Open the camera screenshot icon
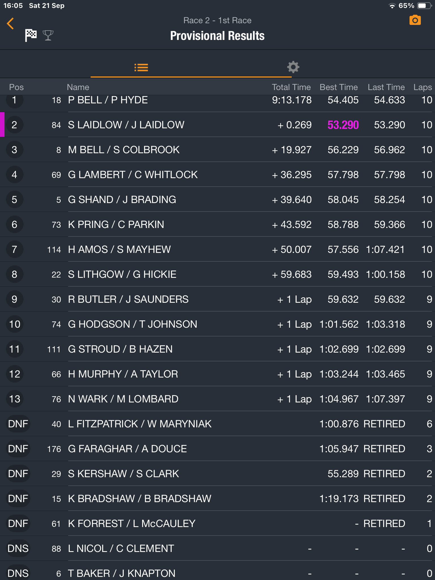The width and height of the screenshot is (435, 580). click(415, 20)
